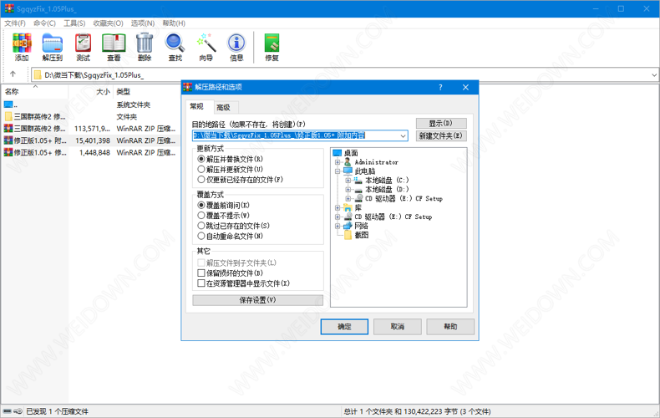Sort file list by 大小 column

click(x=91, y=91)
